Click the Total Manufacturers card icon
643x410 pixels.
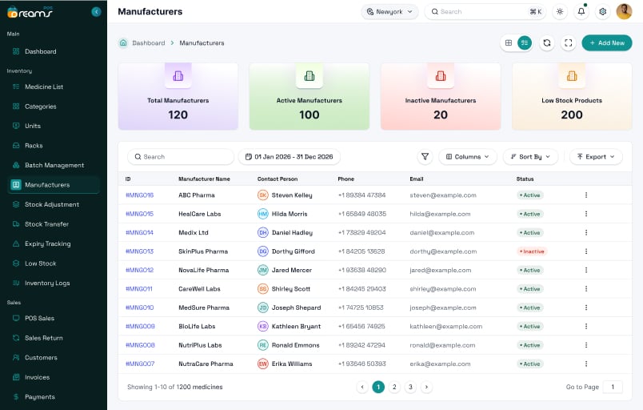pyautogui.click(x=178, y=76)
